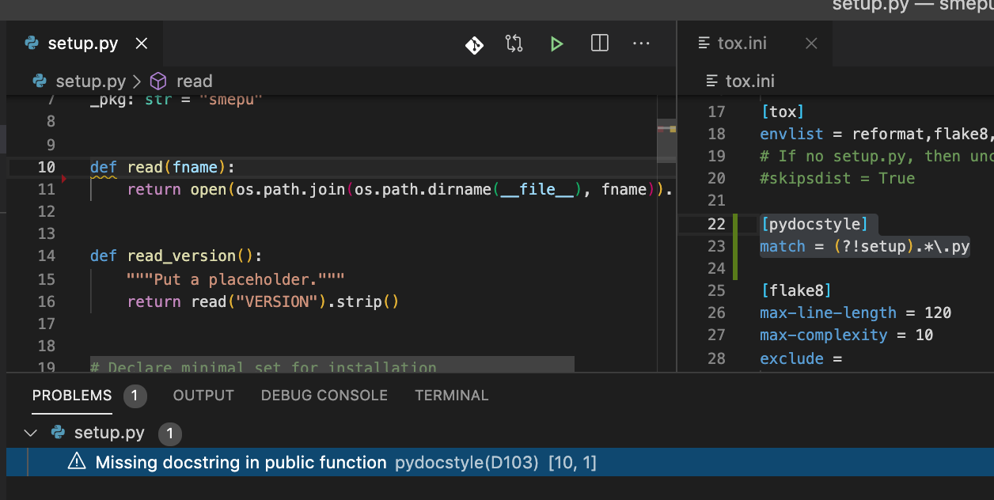Click the PROBLEMS count badge
The height and width of the screenshot is (500, 994).
(135, 396)
